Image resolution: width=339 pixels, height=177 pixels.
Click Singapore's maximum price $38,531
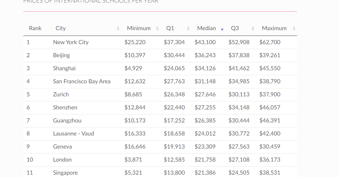tap(270, 173)
